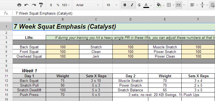This screenshot has height=101, width=215.
Task: Open the Arial font dropdown
Action: [x=87, y=5]
